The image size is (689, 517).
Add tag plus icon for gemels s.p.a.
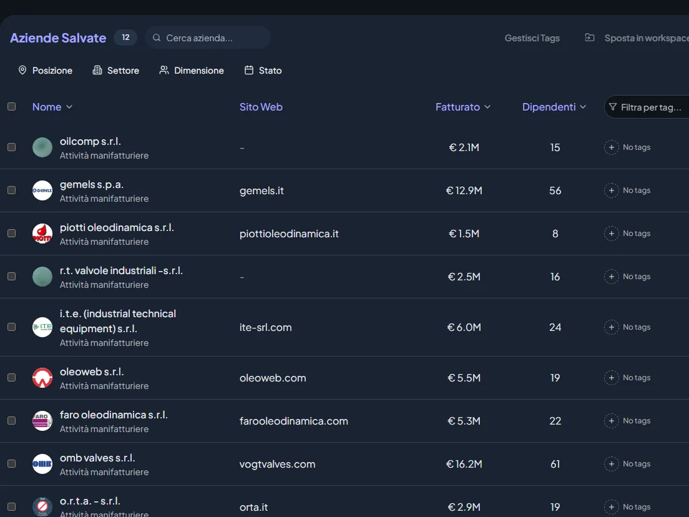[x=611, y=190]
